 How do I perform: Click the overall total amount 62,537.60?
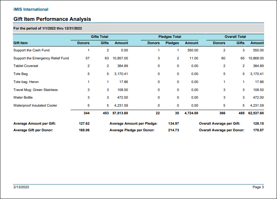click(256, 113)
